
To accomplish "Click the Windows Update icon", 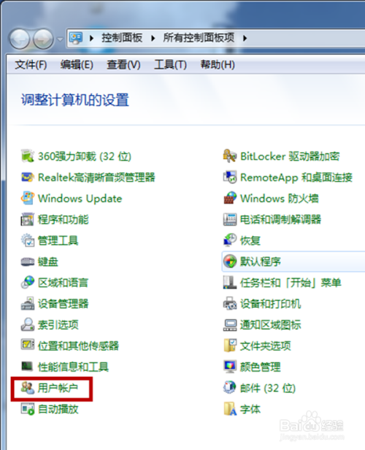I will [28, 198].
